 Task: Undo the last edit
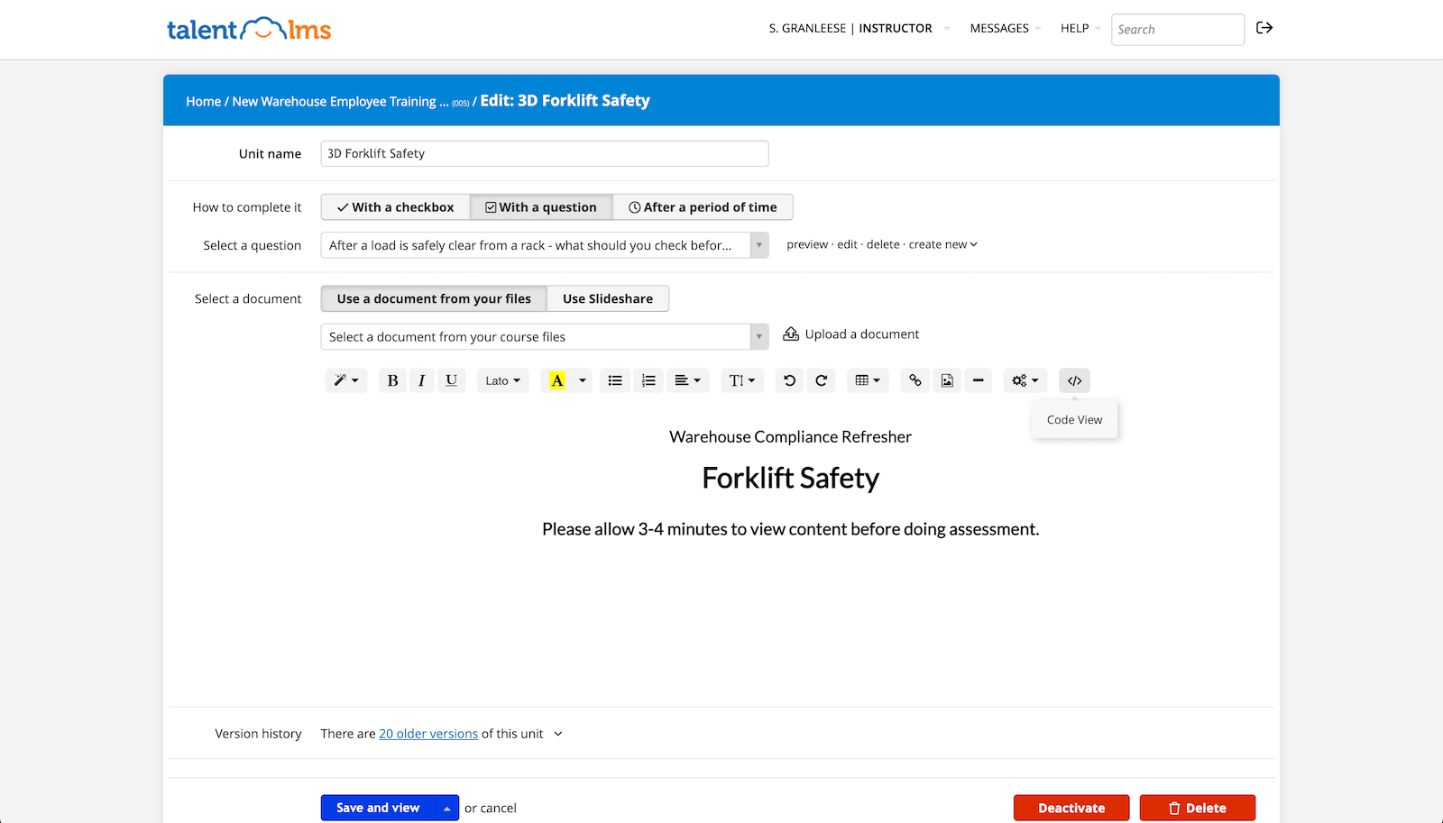[789, 380]
